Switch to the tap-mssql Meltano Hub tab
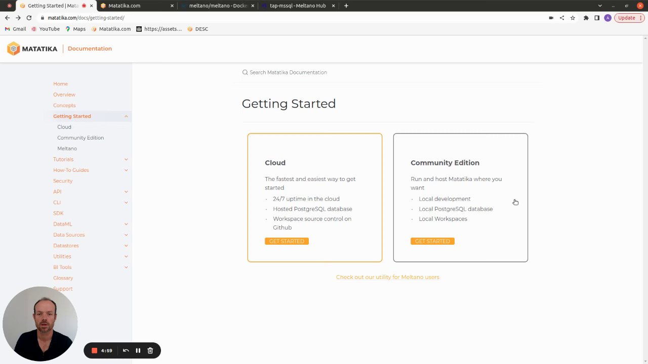This screenshot has height=364, width=648. click(x=298, y=6)
